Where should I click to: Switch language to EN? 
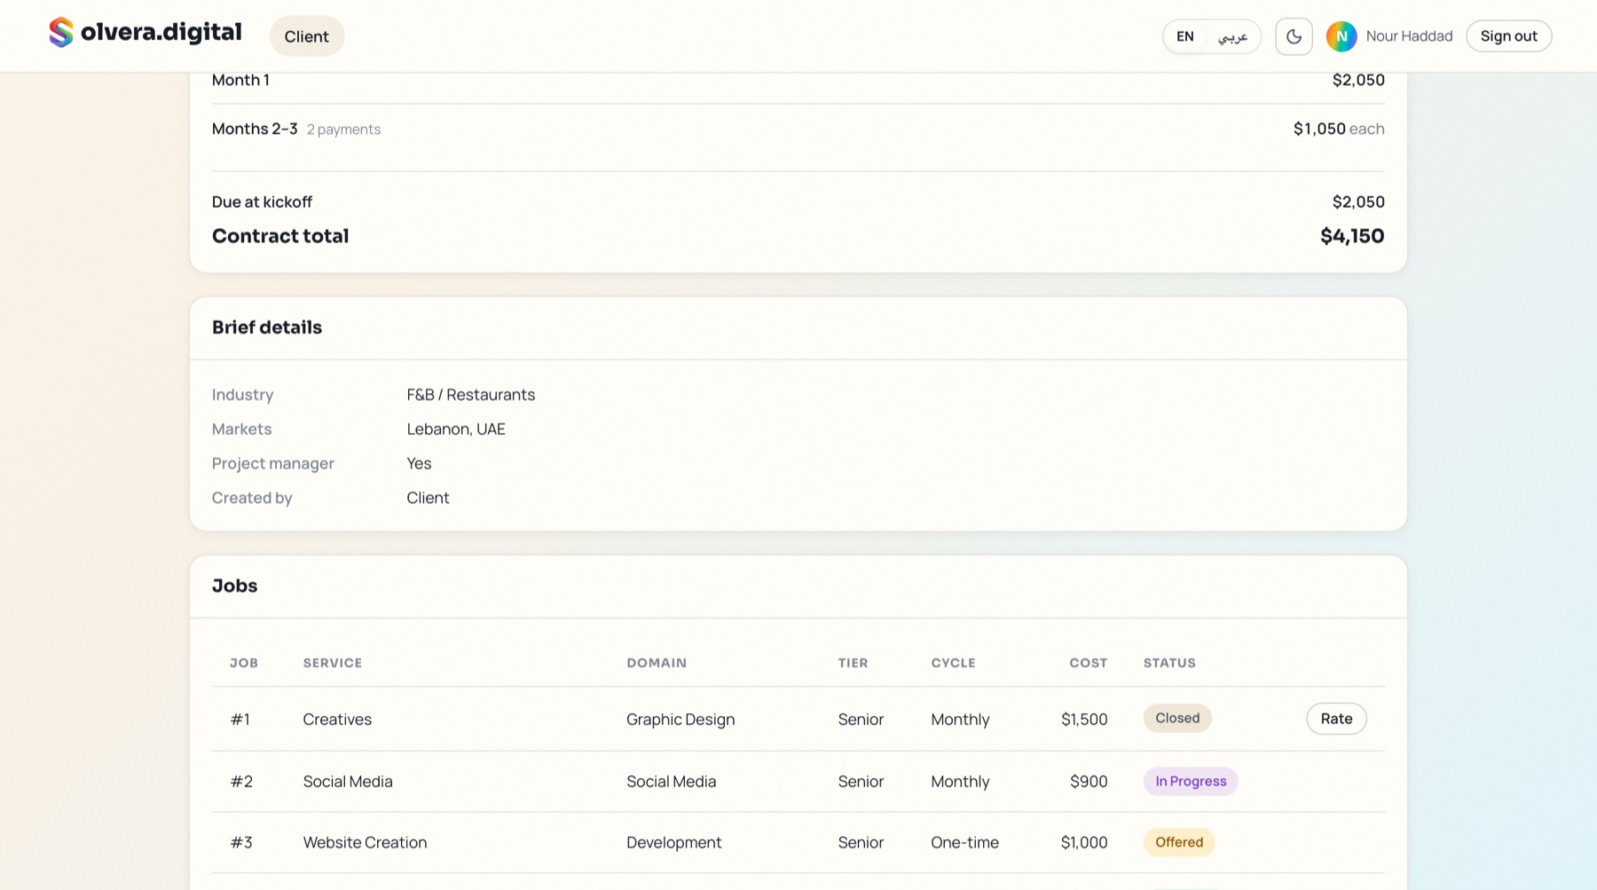pyautogui.click(x=1185, y=36)
